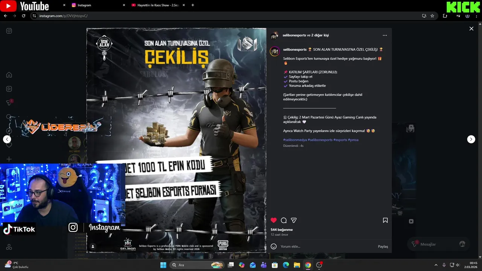Open the #selibonesports hashtag
Viewport: 482px width, 271px height.
(320, 140)
